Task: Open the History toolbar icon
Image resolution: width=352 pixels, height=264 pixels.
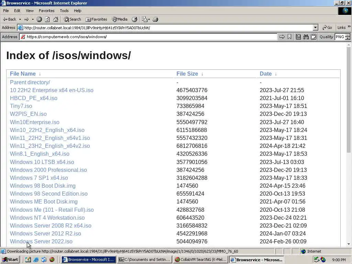Action: coord(134,19)
